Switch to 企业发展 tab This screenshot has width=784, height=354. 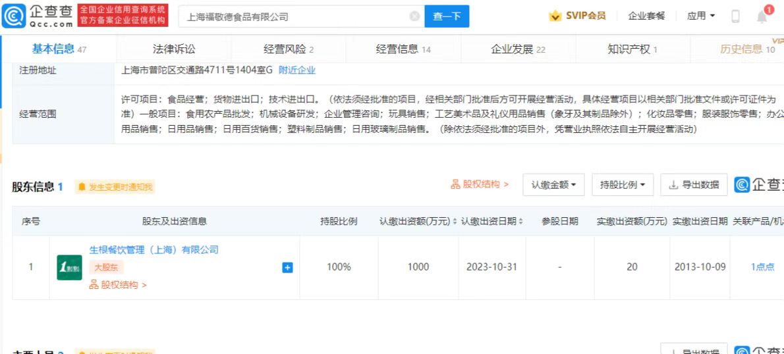(x=518, y=49)
